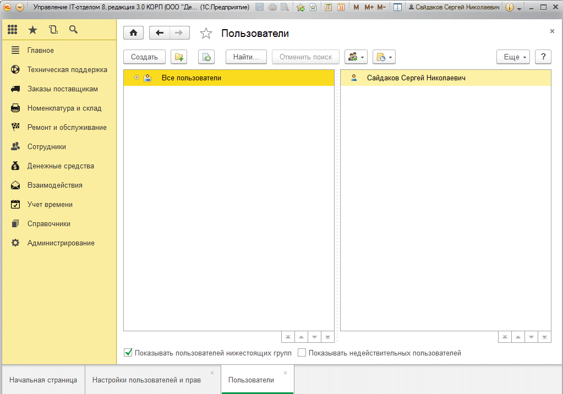Select the Все пользователи group row

pos(229,78)
